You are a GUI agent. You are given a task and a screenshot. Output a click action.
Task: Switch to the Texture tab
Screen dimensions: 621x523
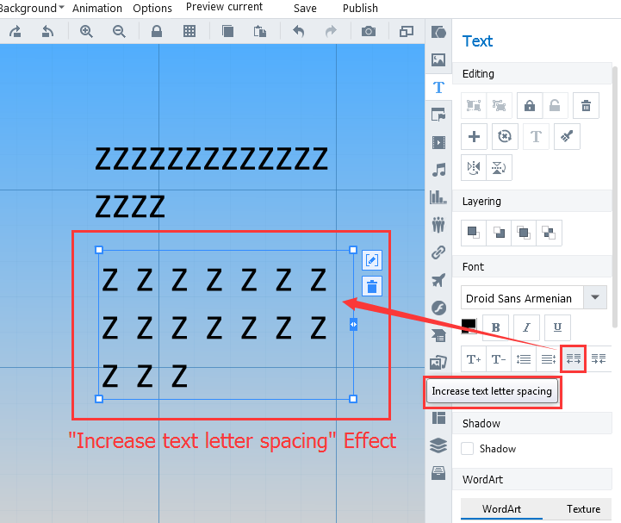point(583,508)
